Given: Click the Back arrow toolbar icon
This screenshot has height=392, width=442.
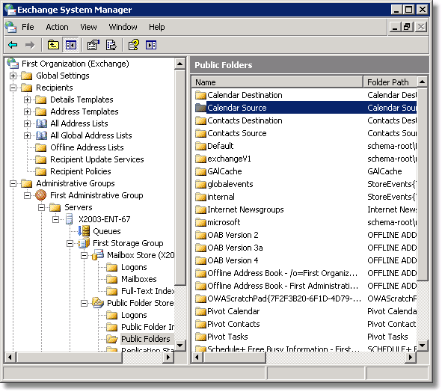Looking at the screenshot, I should coord(13,45).
